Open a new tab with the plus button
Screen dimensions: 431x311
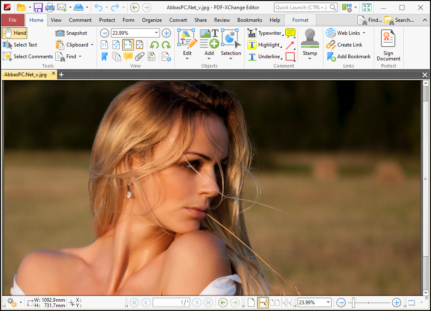tap(61, 75)
